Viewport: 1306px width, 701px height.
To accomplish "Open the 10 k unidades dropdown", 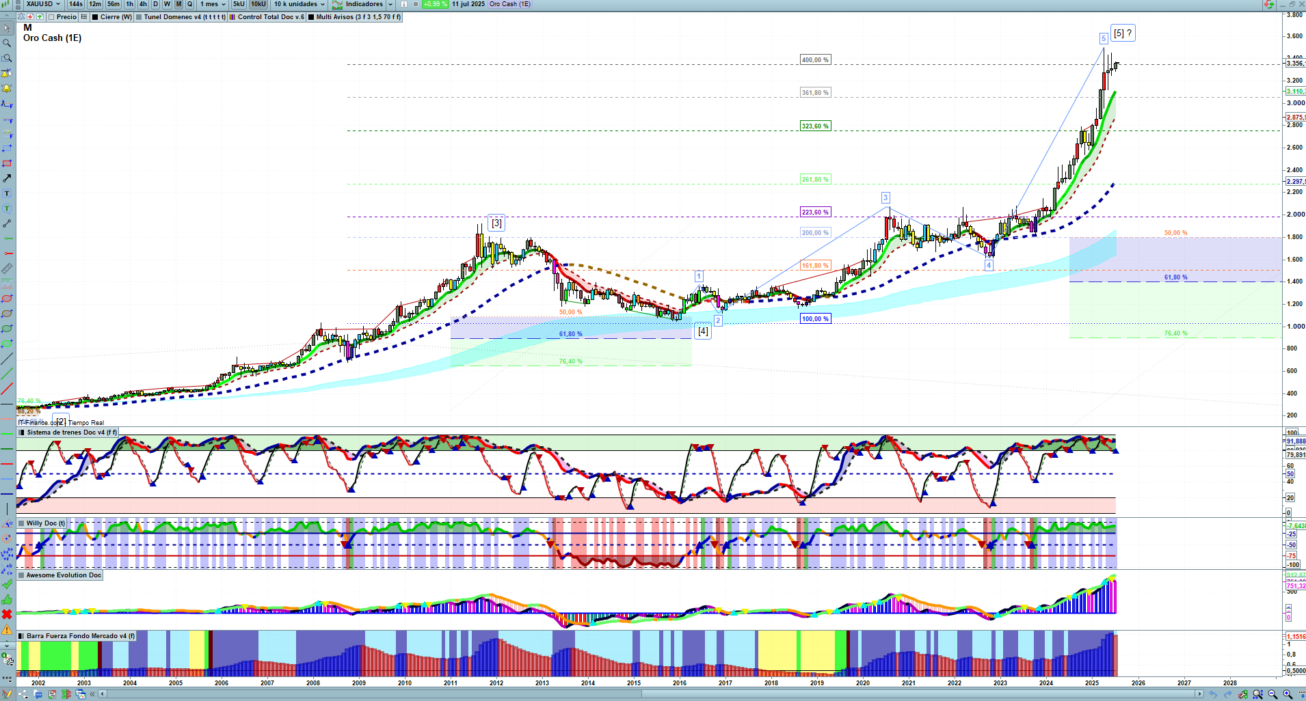I will pyautogui.click(x=299, y=4).
